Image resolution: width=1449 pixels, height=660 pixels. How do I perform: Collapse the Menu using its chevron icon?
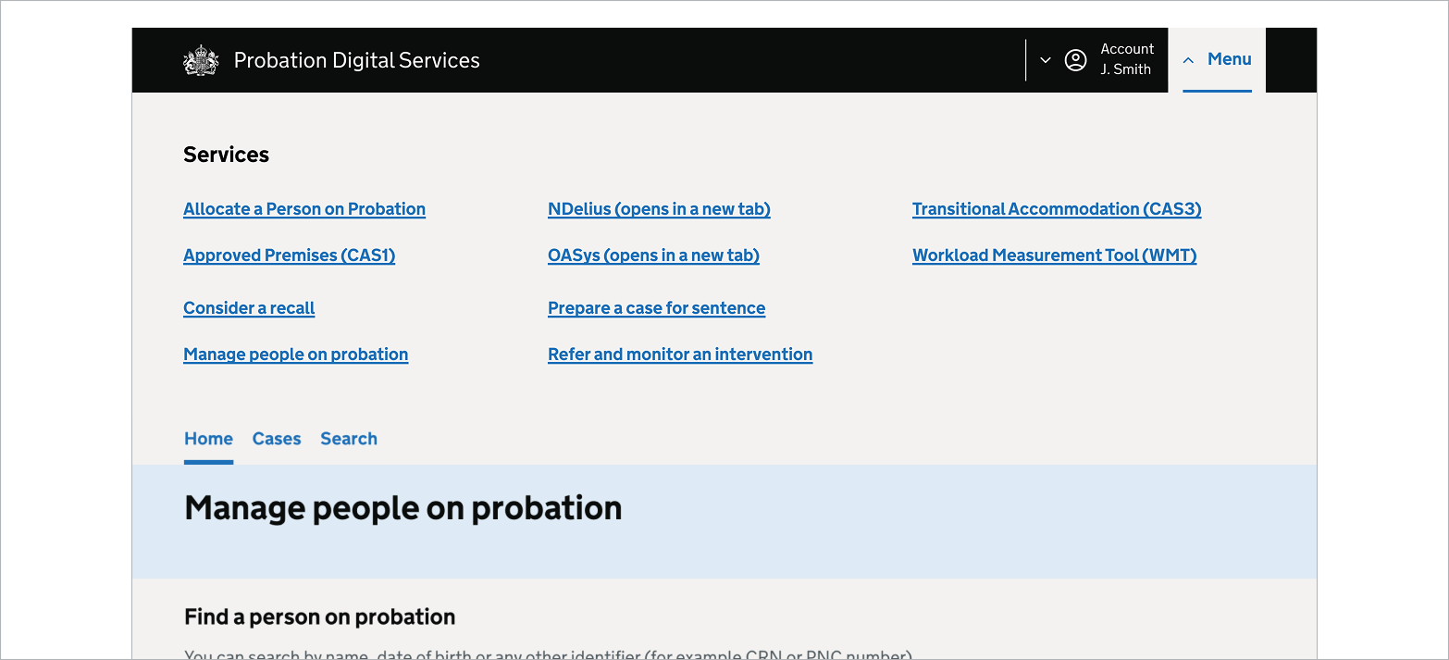point(1188,58)
